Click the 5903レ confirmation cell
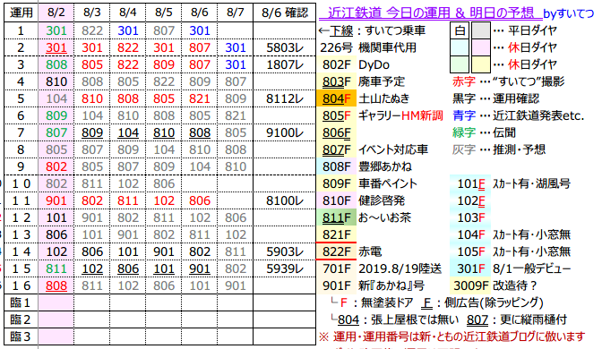This screenshot has width=602, height=349. [x=285, y=251]
